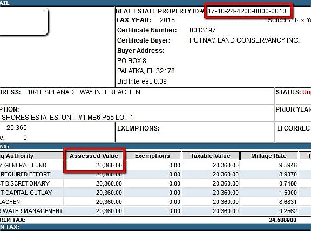The width and height of the screenshot is (311, 233).
Task: Click Water Management taxable value 20,360.00
Action: click(226, 211)
